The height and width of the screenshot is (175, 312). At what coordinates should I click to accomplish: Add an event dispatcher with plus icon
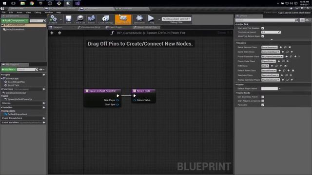(44, 118)
